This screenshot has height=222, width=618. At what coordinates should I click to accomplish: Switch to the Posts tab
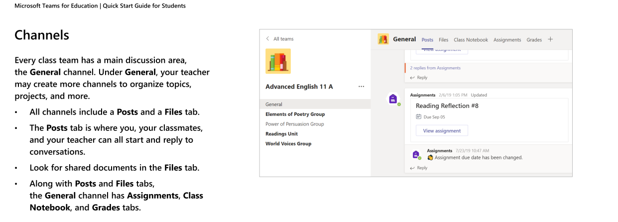click(x=427, y=40)
